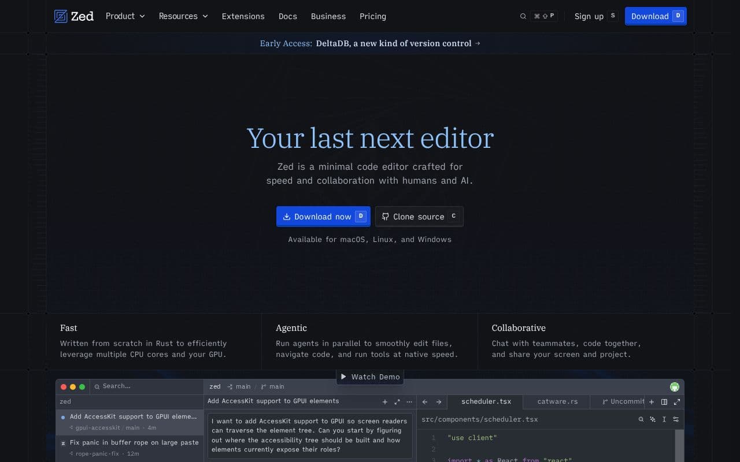Click the 'Agentic' feature heading
The image size is (740, 462).
coord(291,328)
